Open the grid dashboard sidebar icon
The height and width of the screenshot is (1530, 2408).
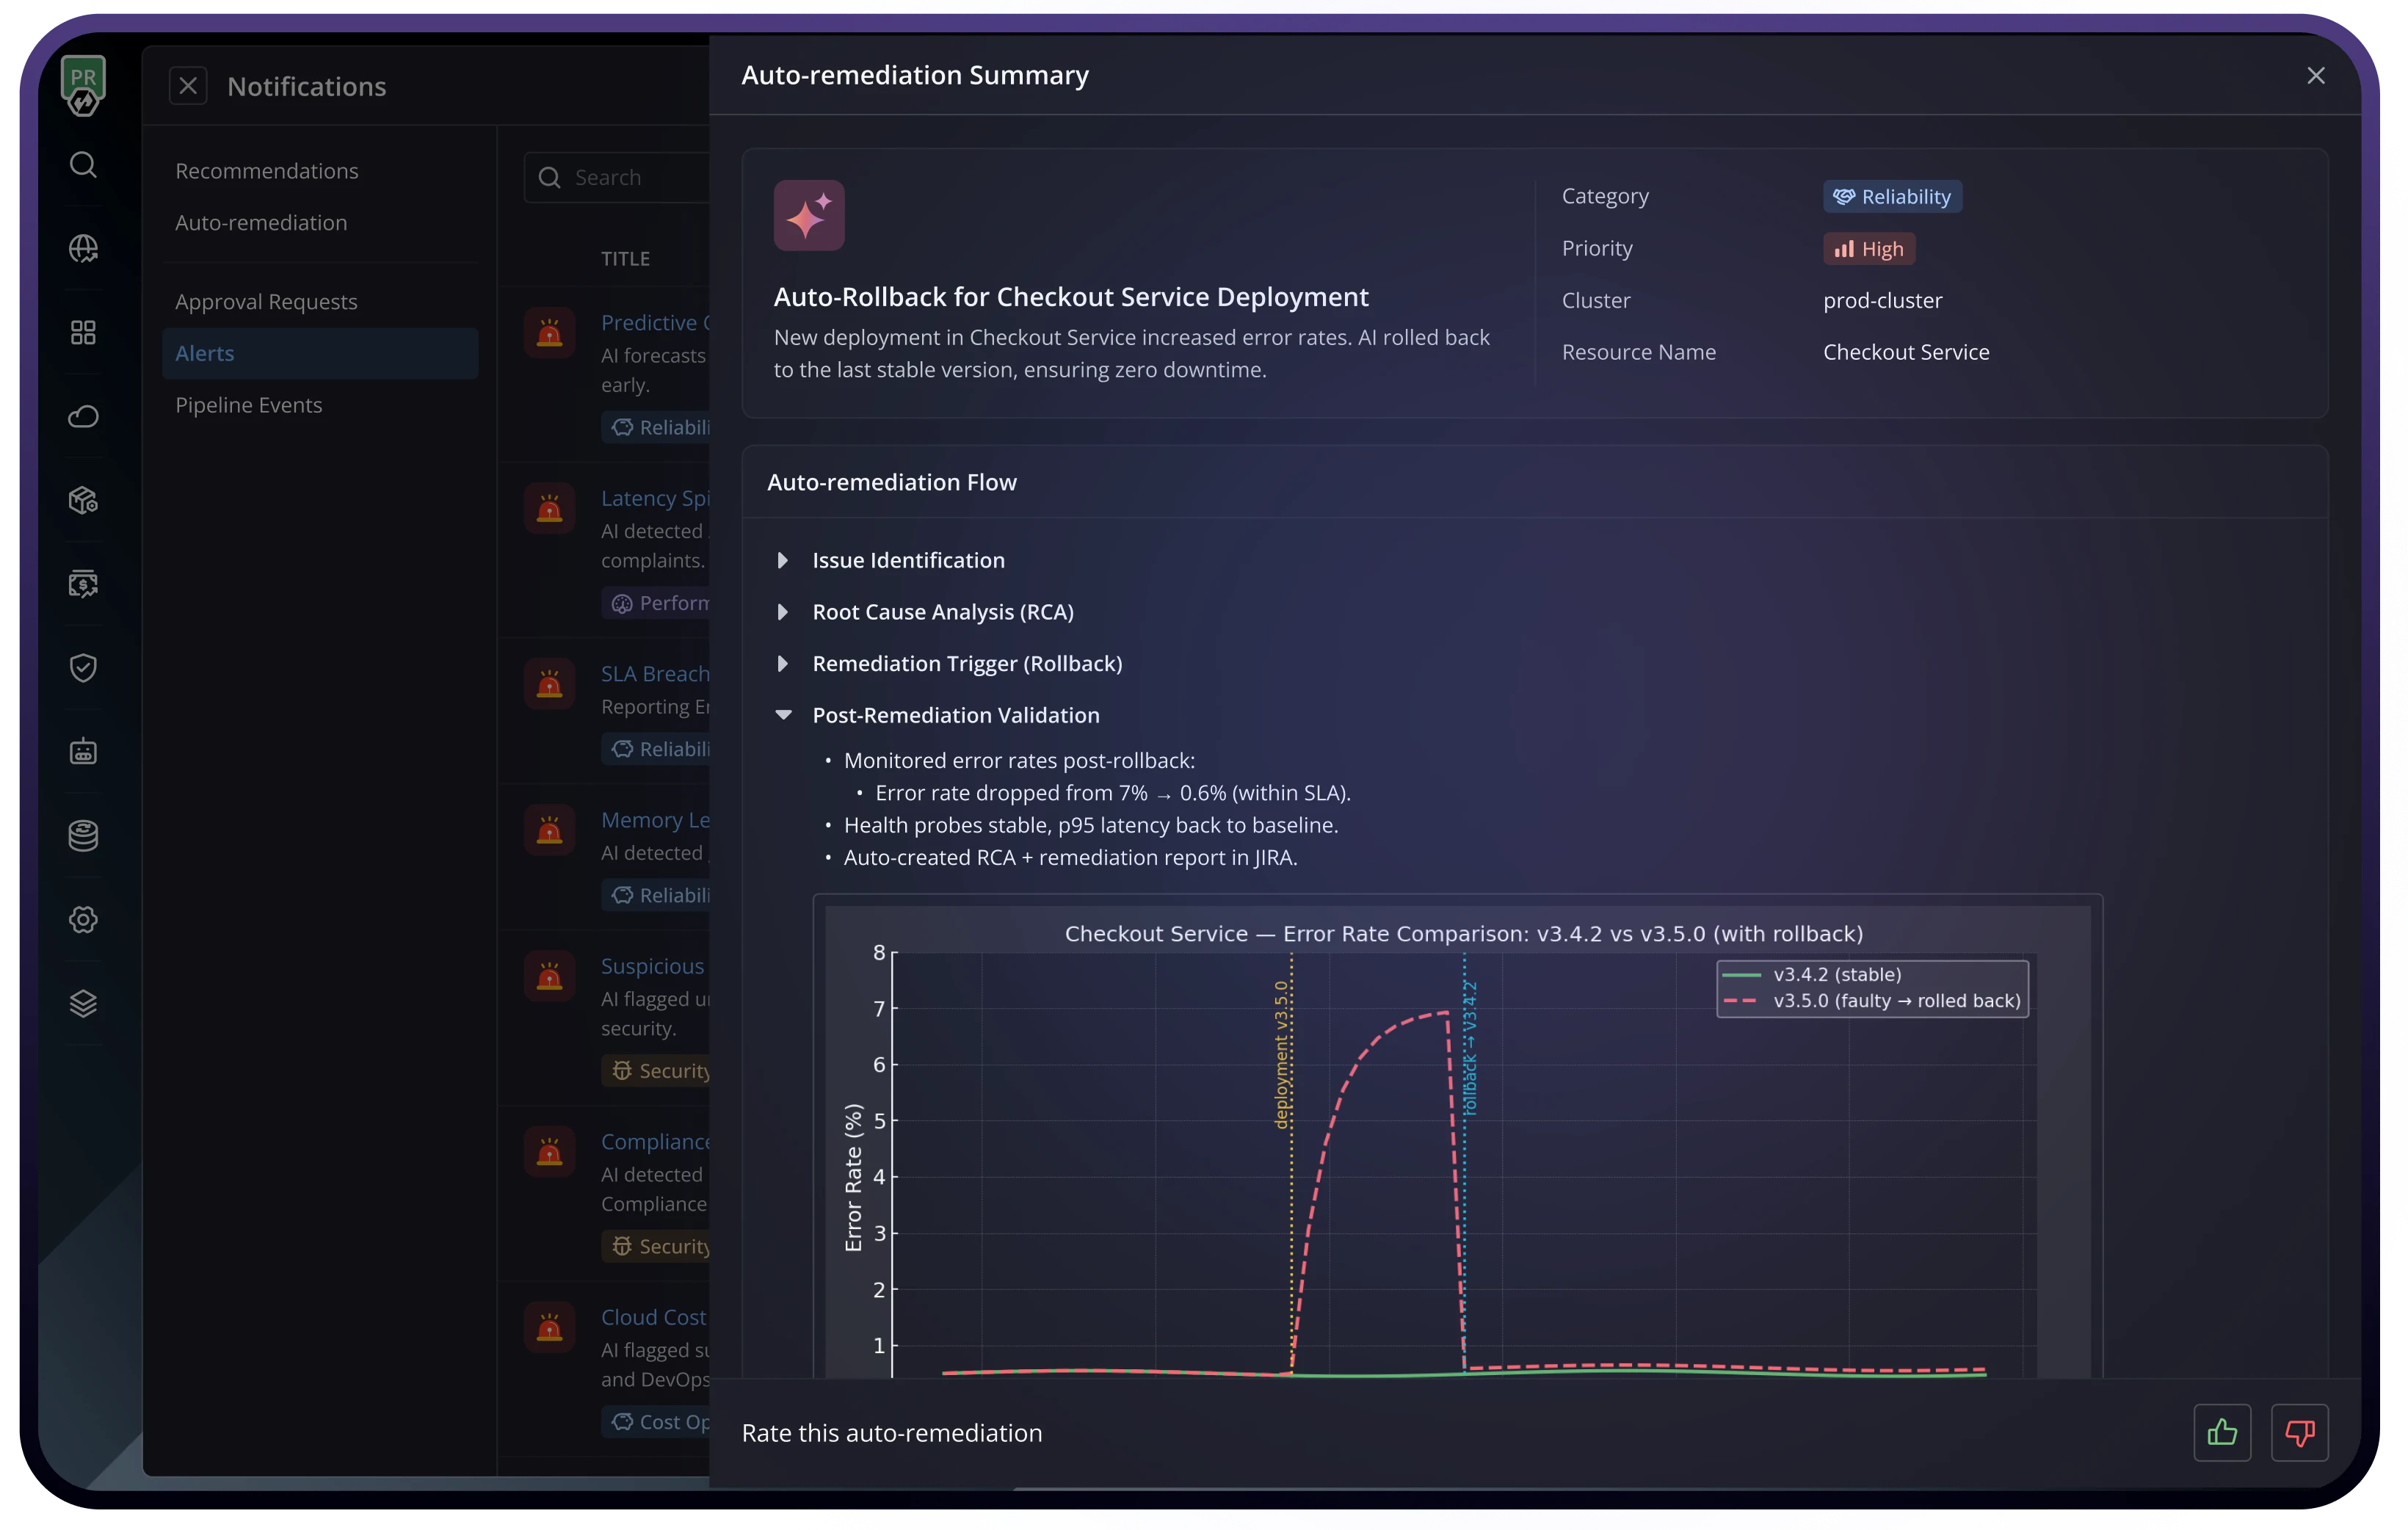[83, 332]
